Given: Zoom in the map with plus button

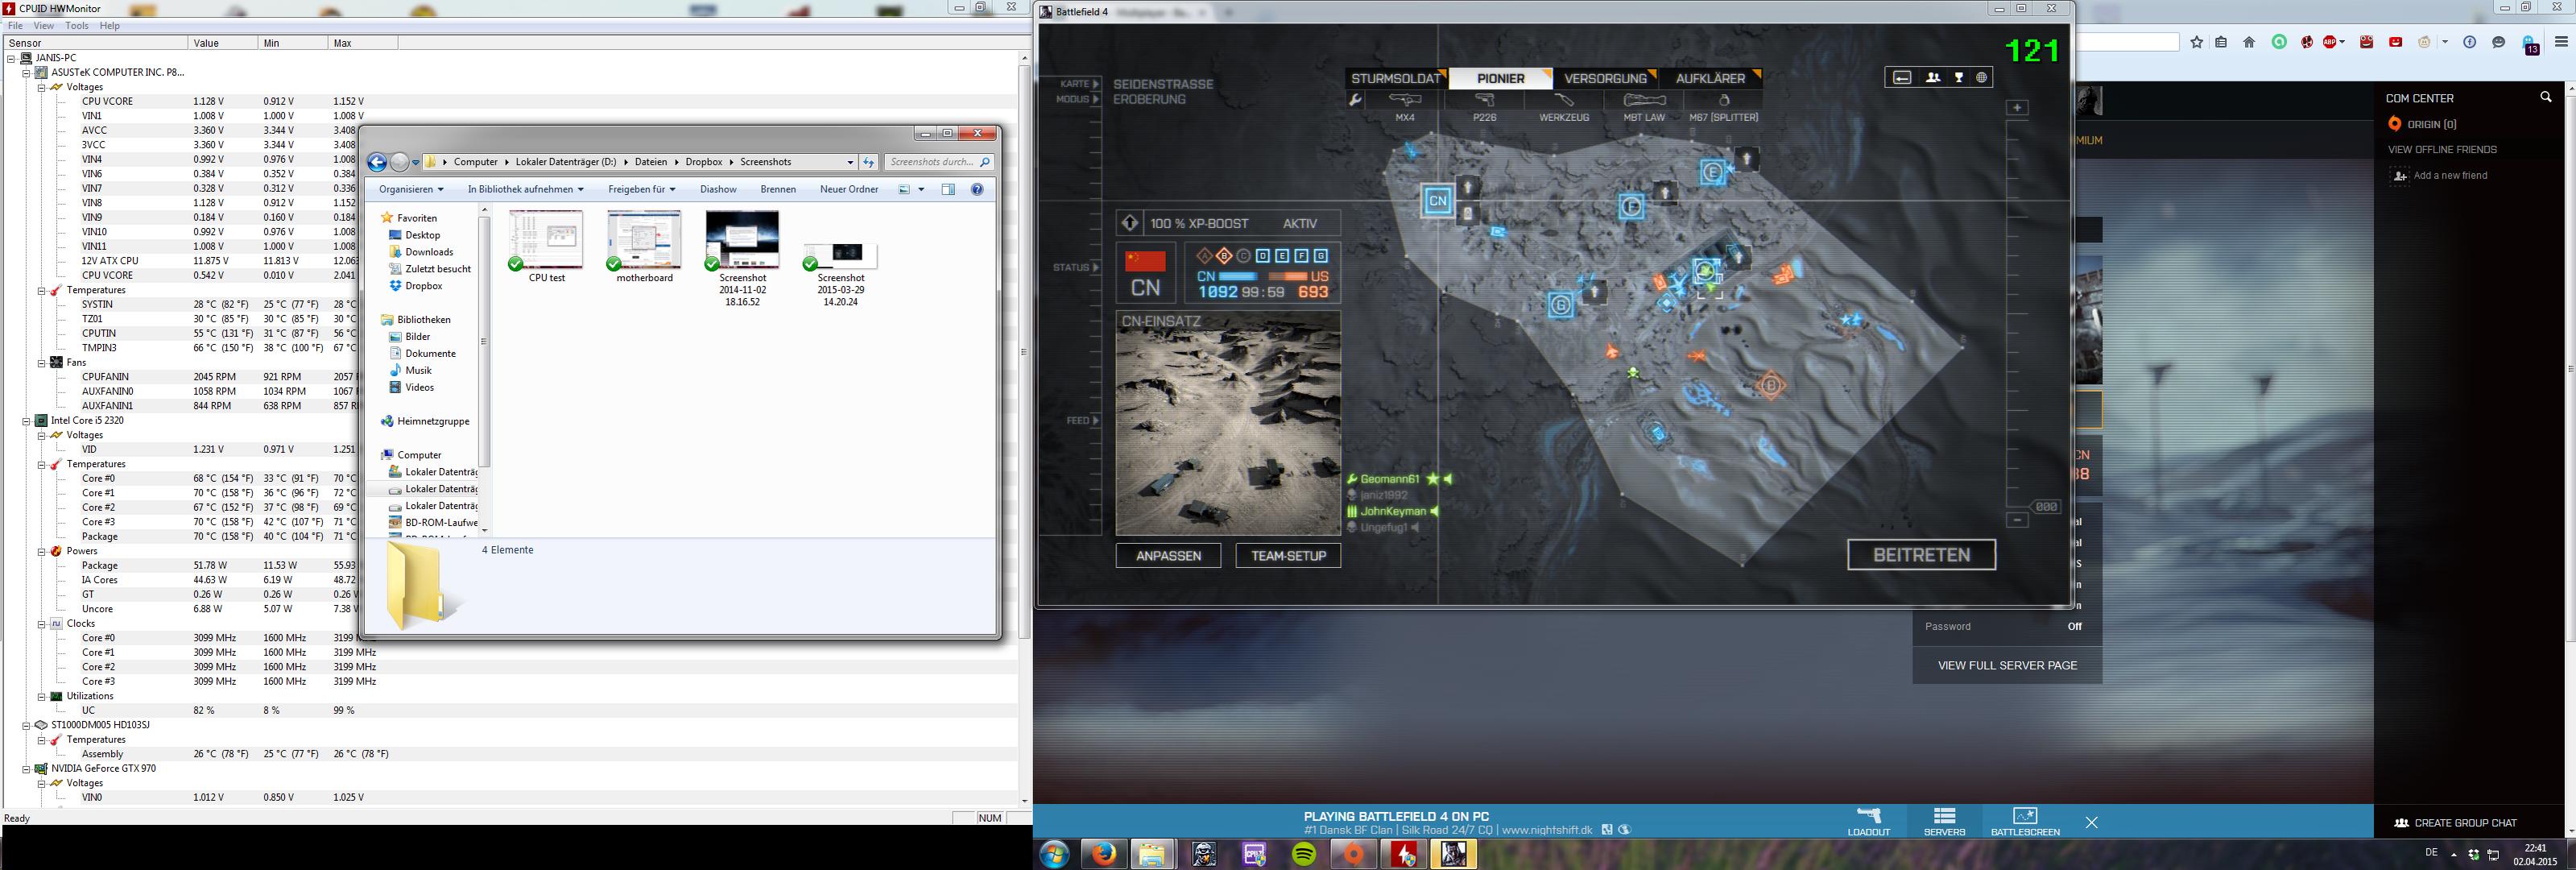Looking at the screenshot, I should [2017, 108].
